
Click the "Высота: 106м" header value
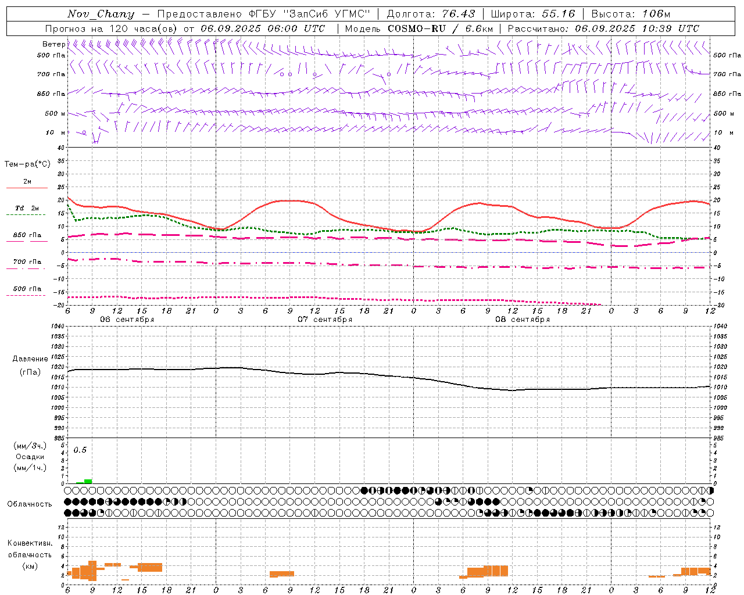[631, 14]
